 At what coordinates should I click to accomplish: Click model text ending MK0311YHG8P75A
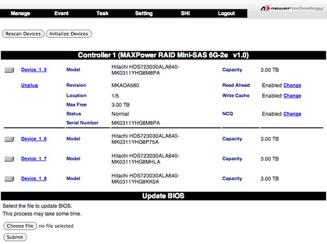pos(145,139)
